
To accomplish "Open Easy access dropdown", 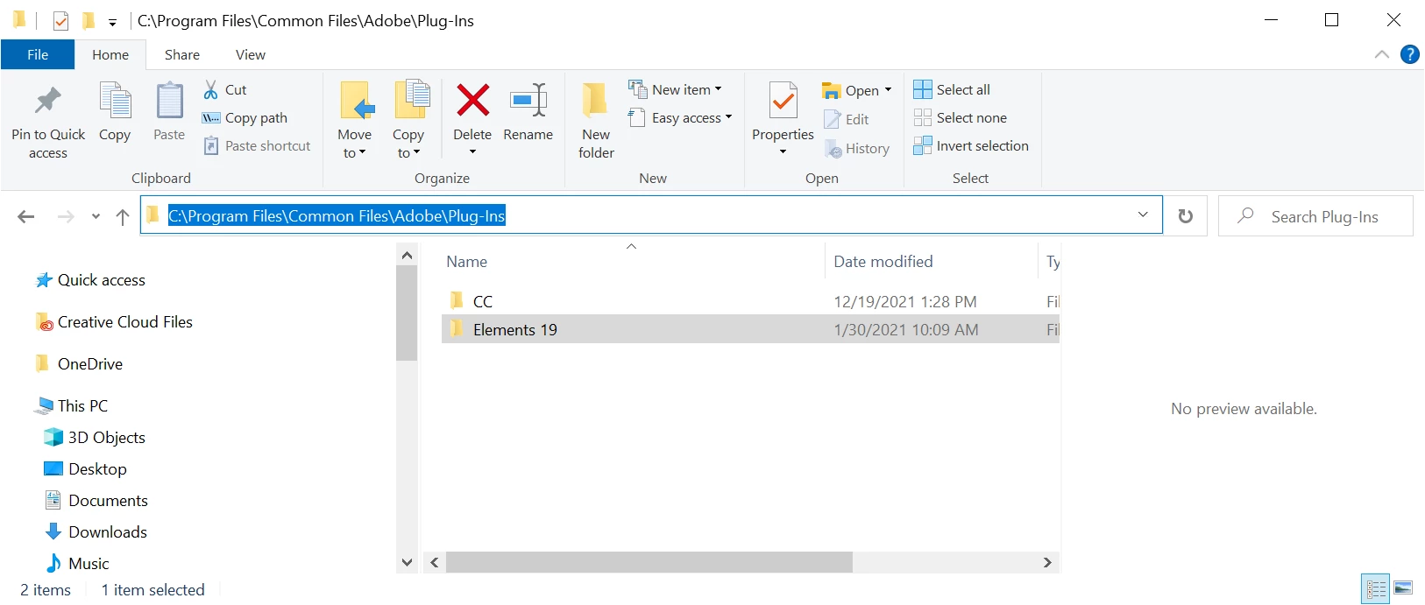I will [x=680, y=117].
